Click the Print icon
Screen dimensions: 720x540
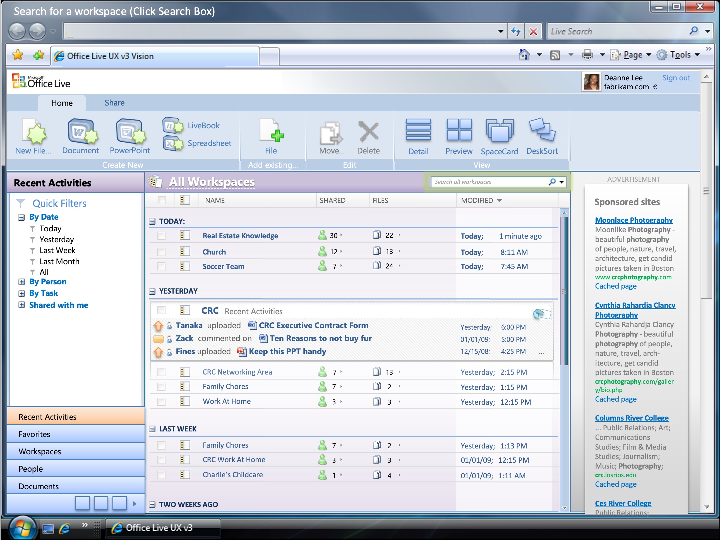click(x=587, y=55)
